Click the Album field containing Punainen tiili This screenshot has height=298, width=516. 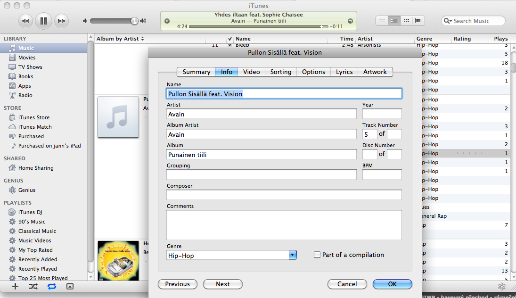pos(261,155)
